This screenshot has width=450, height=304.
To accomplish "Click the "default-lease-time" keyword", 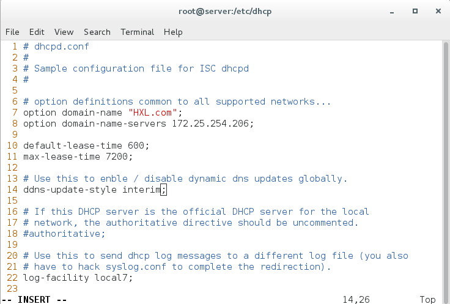I will (x=73, y=146).
